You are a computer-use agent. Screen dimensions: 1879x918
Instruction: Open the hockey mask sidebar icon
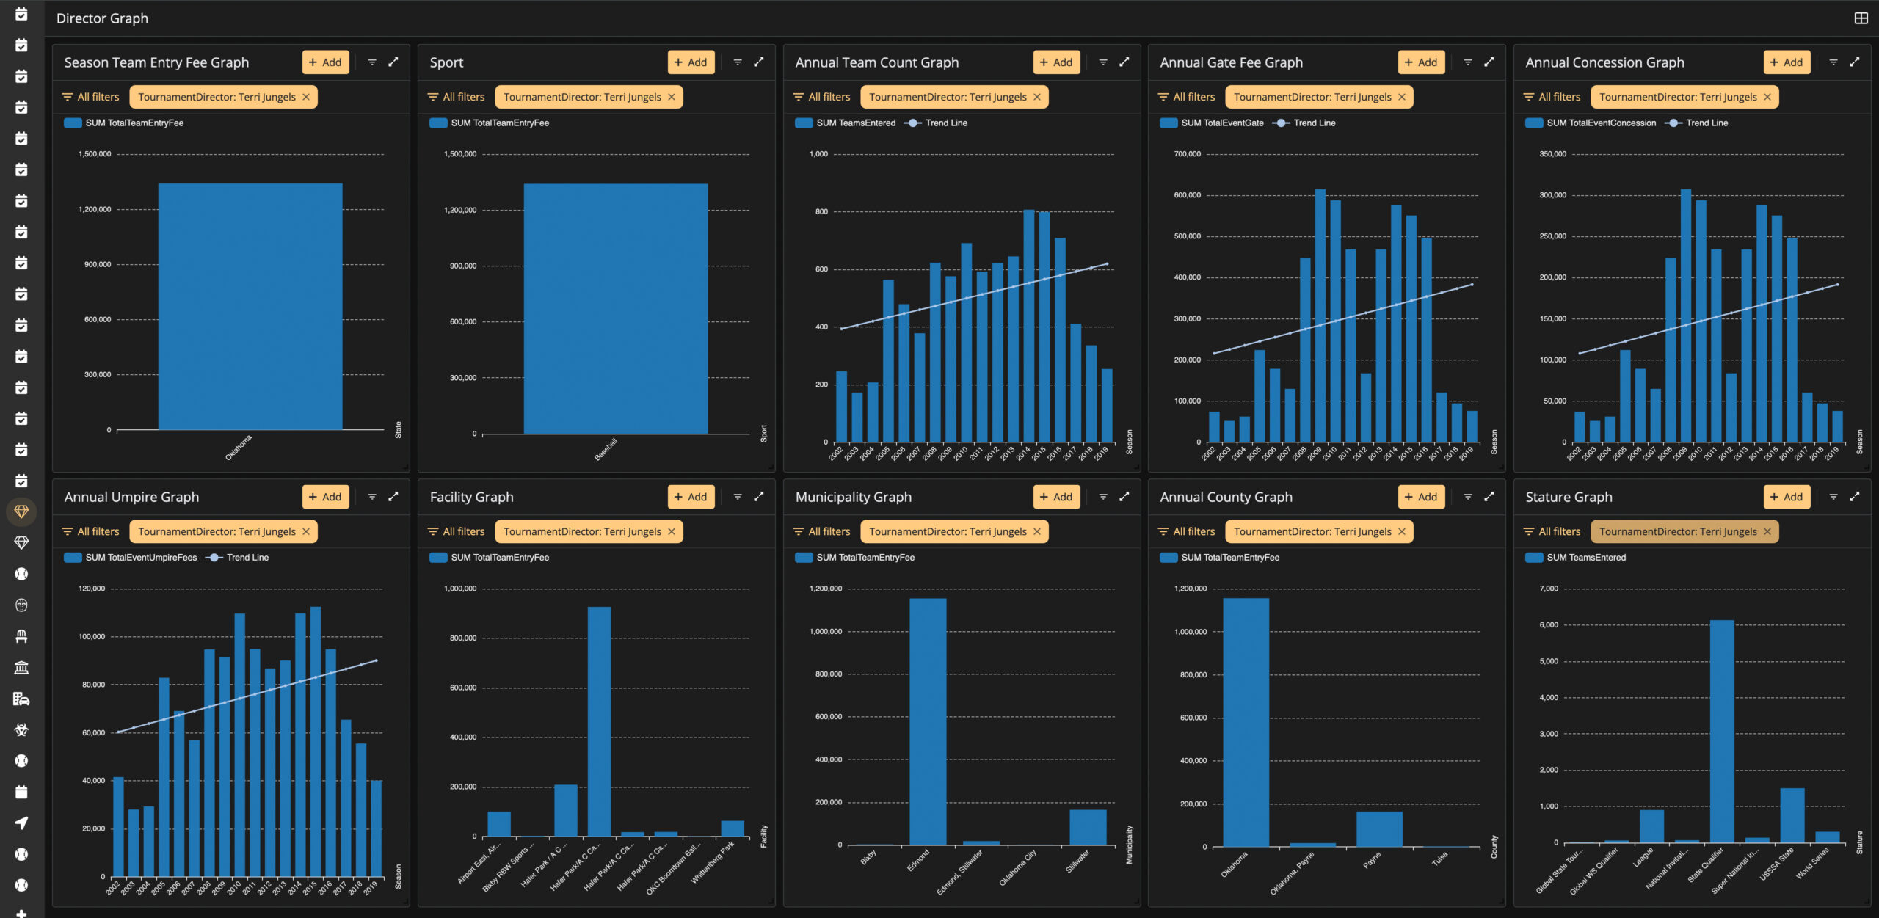pos(21,605)
